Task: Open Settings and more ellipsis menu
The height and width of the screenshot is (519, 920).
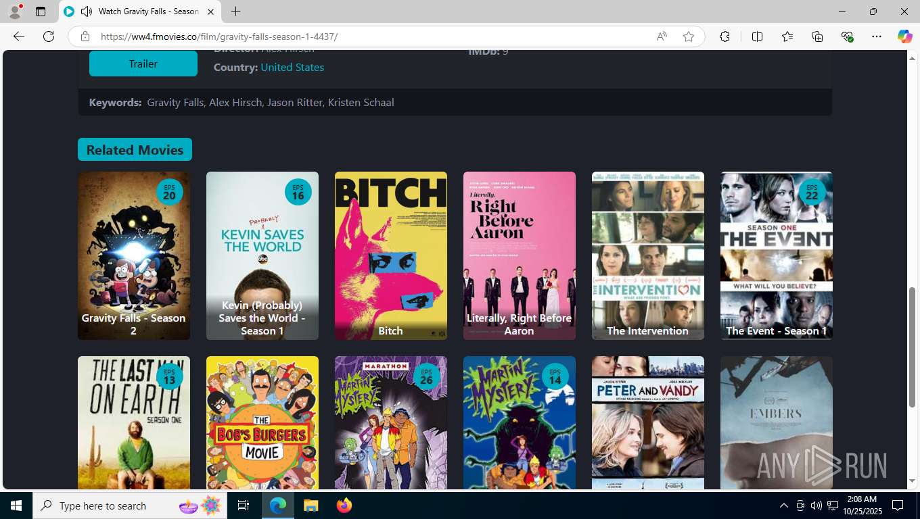Action: pos(877,36)
